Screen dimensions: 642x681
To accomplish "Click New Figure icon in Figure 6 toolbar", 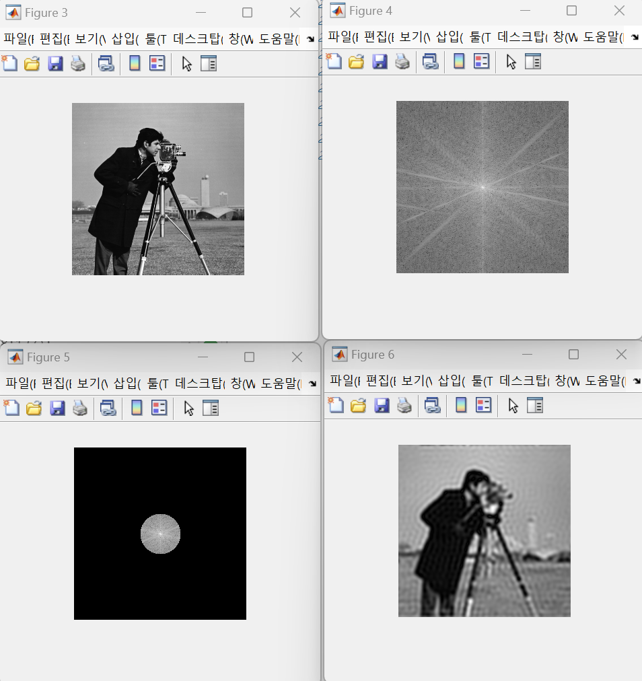I will tap(336, 405).
